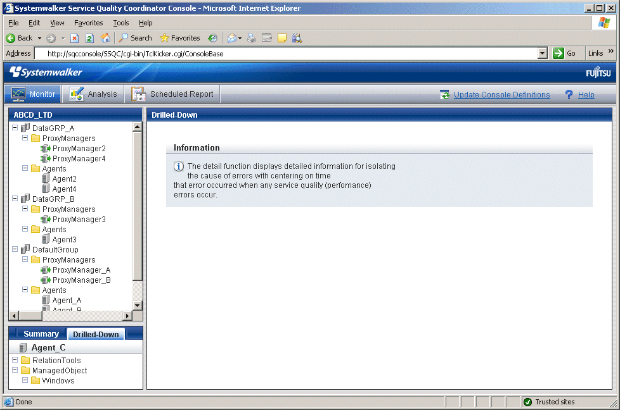This screenshot has width=620, height=410.
Task: Open the Favorites menu
Action: click(x=89, y=23)
